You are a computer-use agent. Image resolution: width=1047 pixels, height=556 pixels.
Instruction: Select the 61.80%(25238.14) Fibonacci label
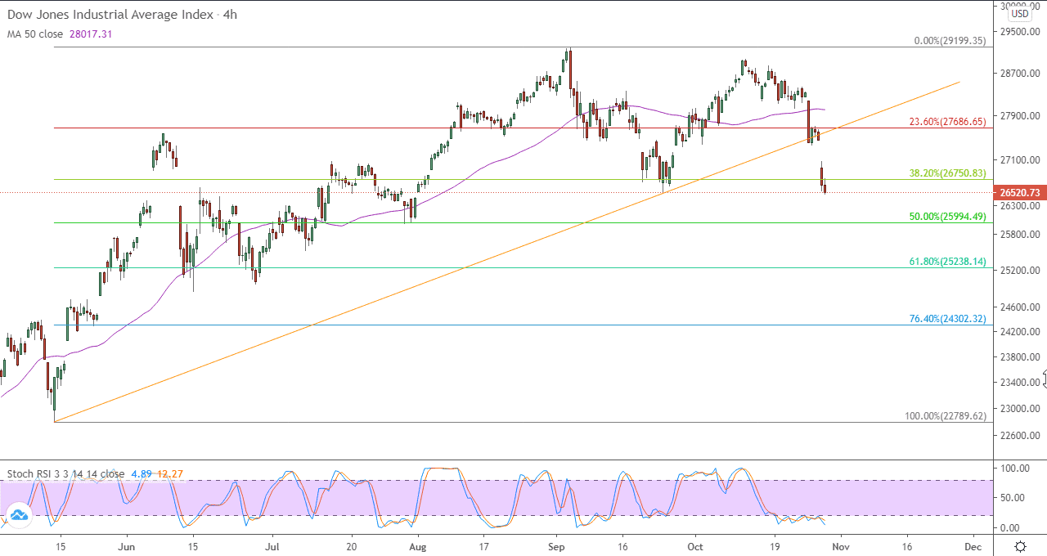(948, 262)
